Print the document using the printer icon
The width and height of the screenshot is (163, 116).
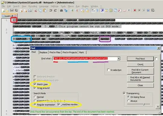(30, 10)
